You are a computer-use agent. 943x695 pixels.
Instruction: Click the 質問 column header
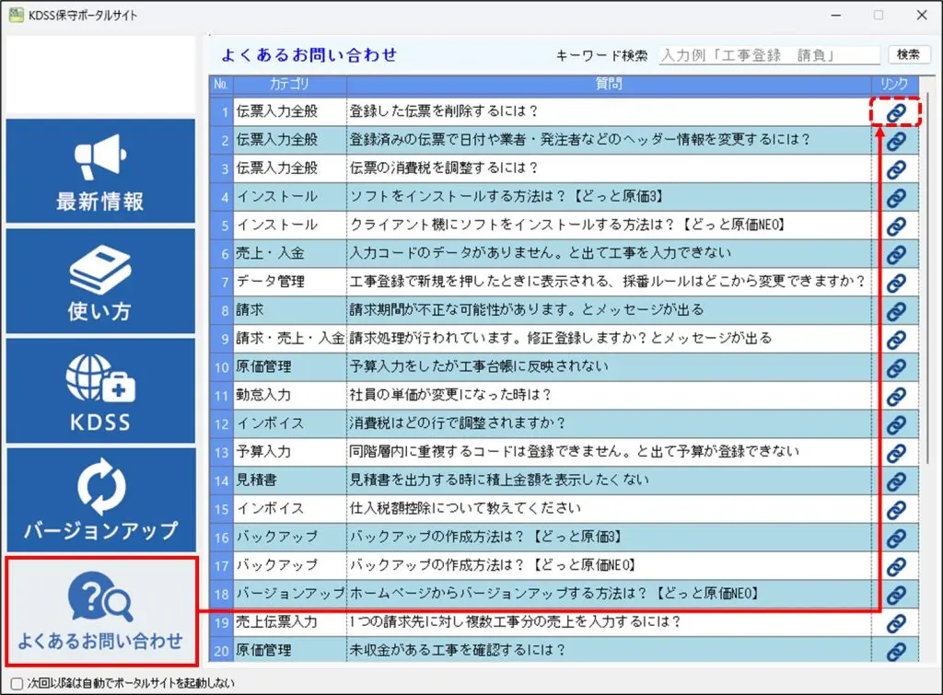608,85
